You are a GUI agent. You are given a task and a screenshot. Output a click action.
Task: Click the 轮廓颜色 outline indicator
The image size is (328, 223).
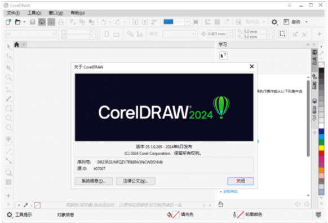pos(247,215)
